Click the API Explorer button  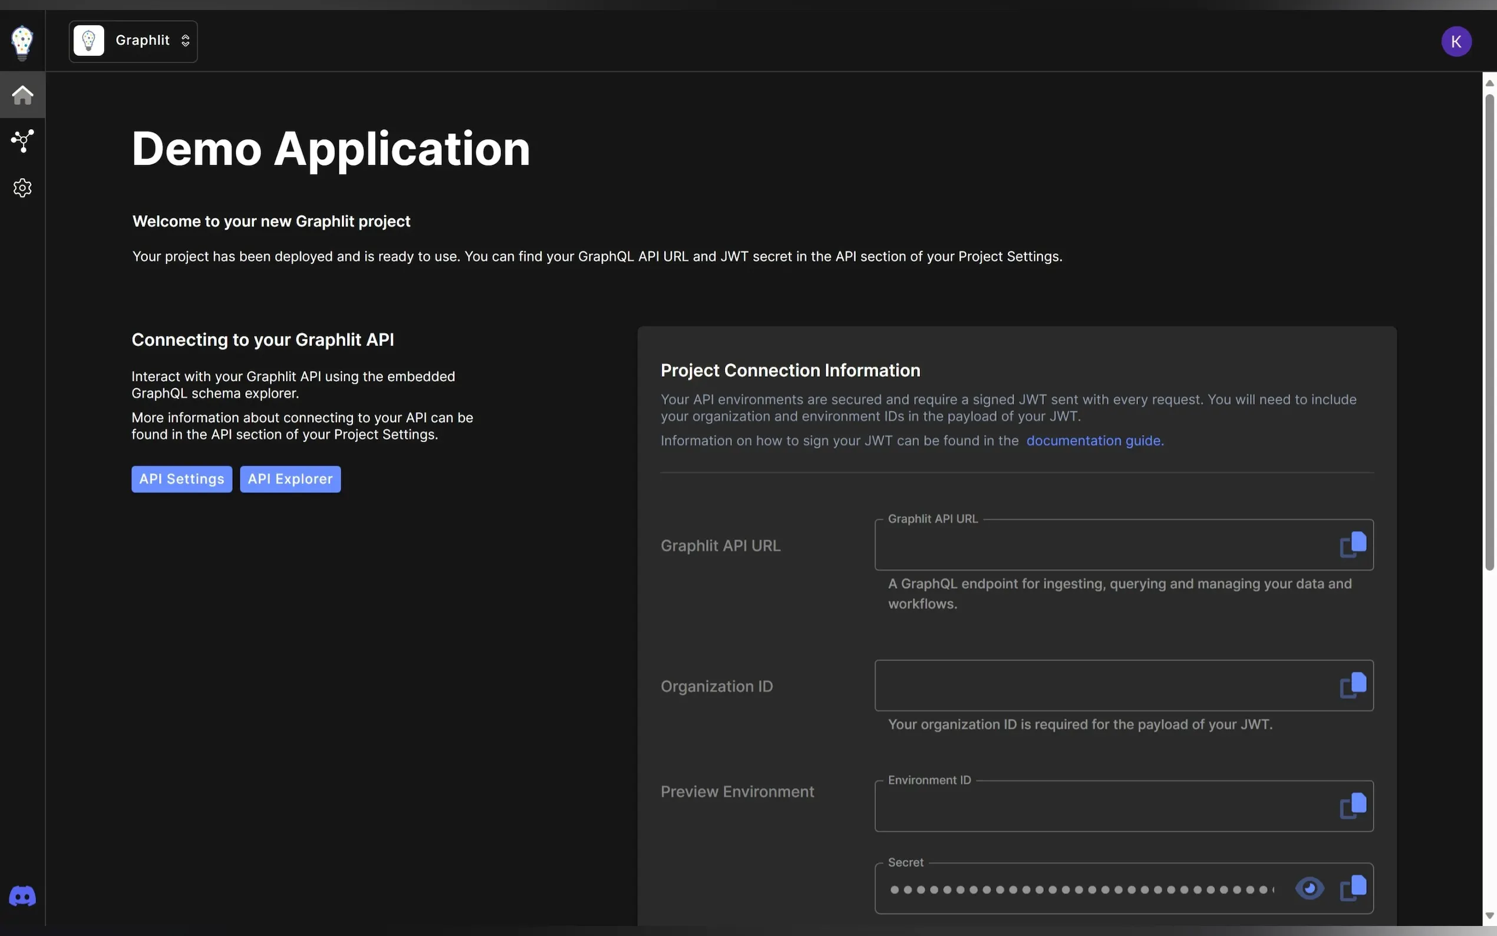[289, 479]
